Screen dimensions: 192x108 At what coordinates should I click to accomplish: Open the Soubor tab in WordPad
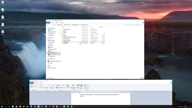tap(31, 83)
